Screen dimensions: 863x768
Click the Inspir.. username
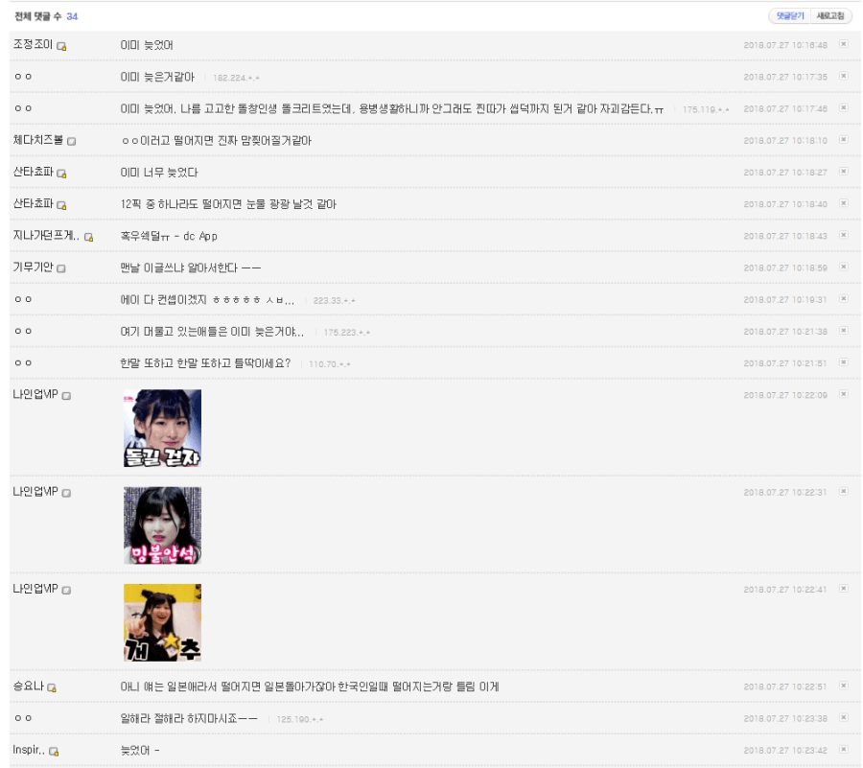[x=29, y=750]
